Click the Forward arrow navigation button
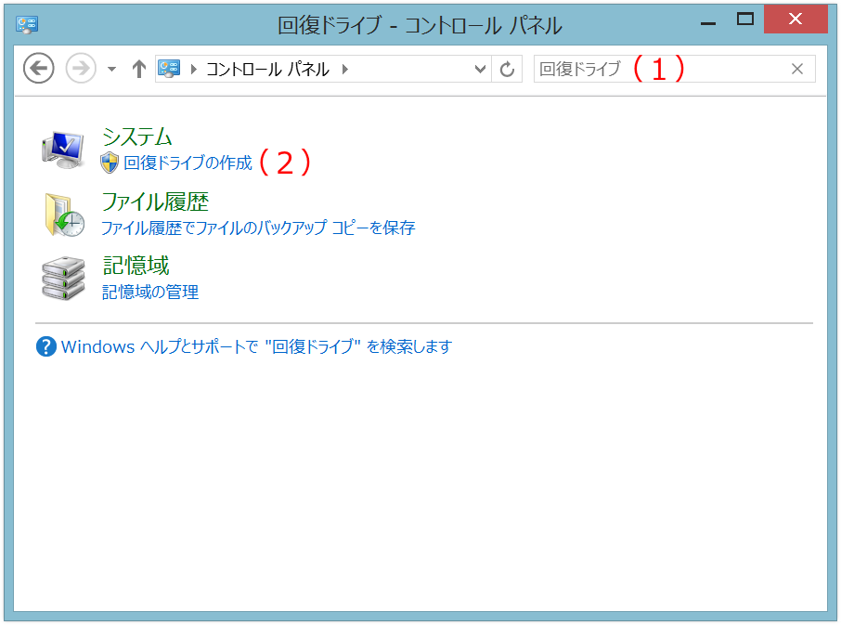 click(81, 68)
